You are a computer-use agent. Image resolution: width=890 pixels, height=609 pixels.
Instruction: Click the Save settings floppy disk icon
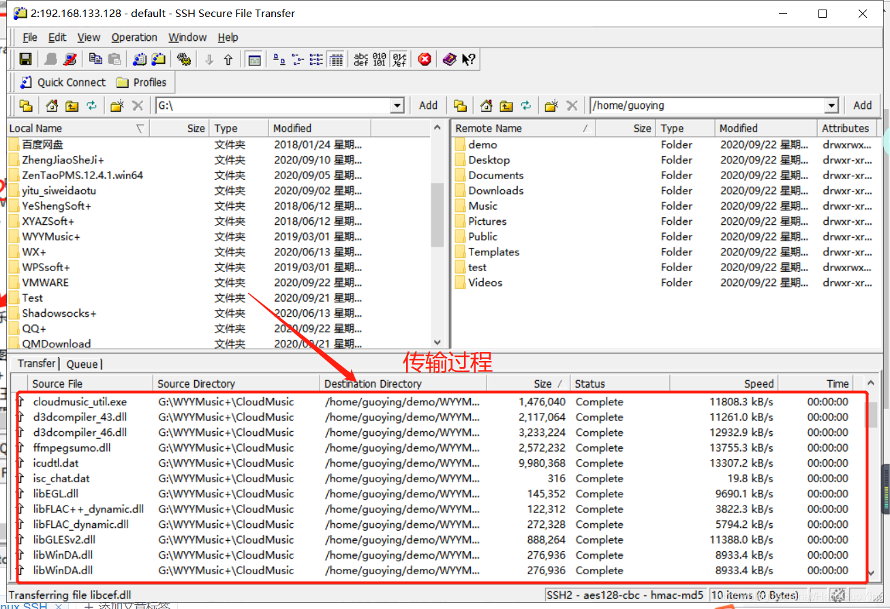coord(25,59)
